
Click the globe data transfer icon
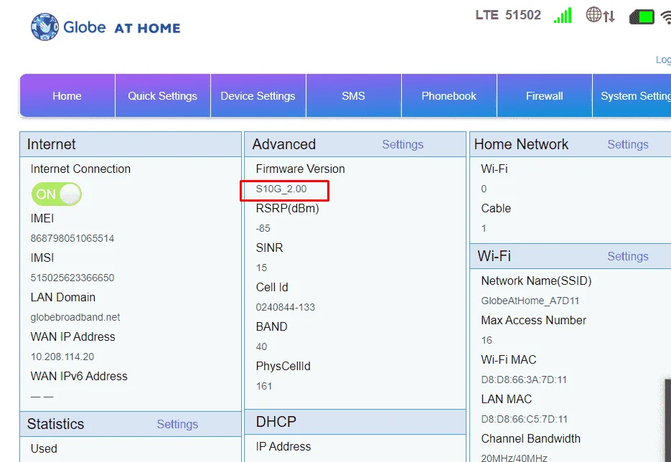601,15
